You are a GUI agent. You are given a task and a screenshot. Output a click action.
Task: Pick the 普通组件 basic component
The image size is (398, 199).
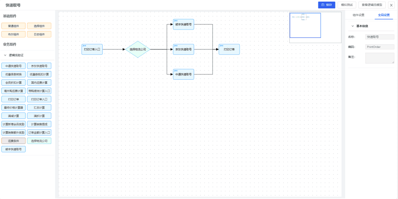click(14, 26)
